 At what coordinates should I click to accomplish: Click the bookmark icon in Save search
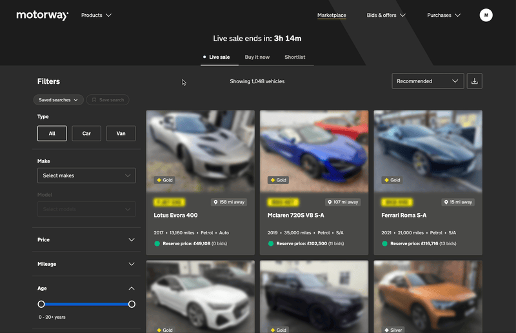click(94, 100)
